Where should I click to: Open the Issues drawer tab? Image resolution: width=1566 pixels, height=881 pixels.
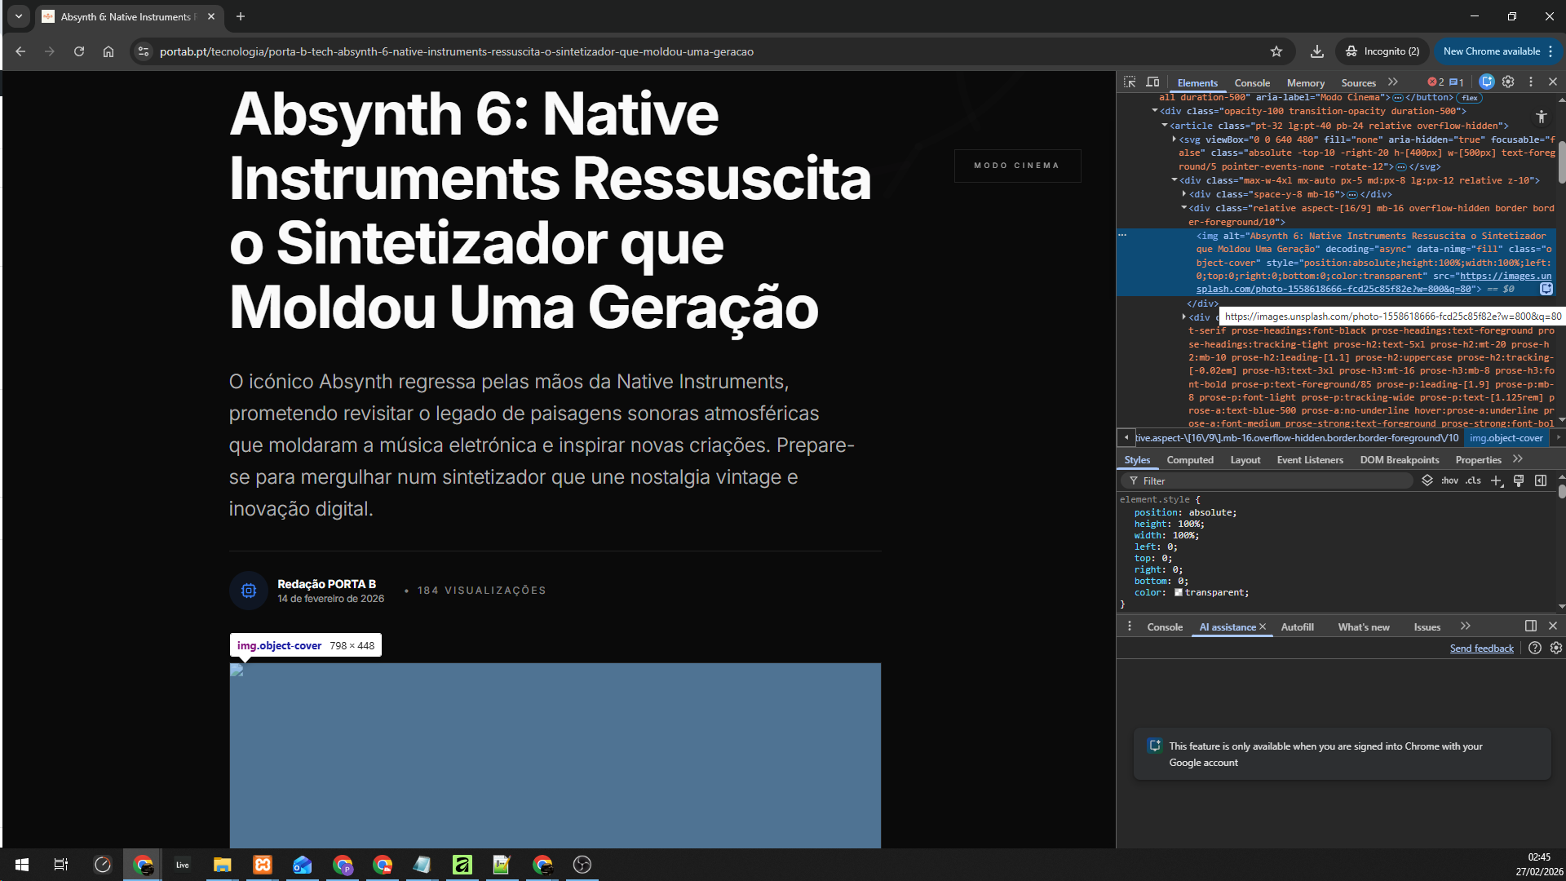tap(1427, 627)
